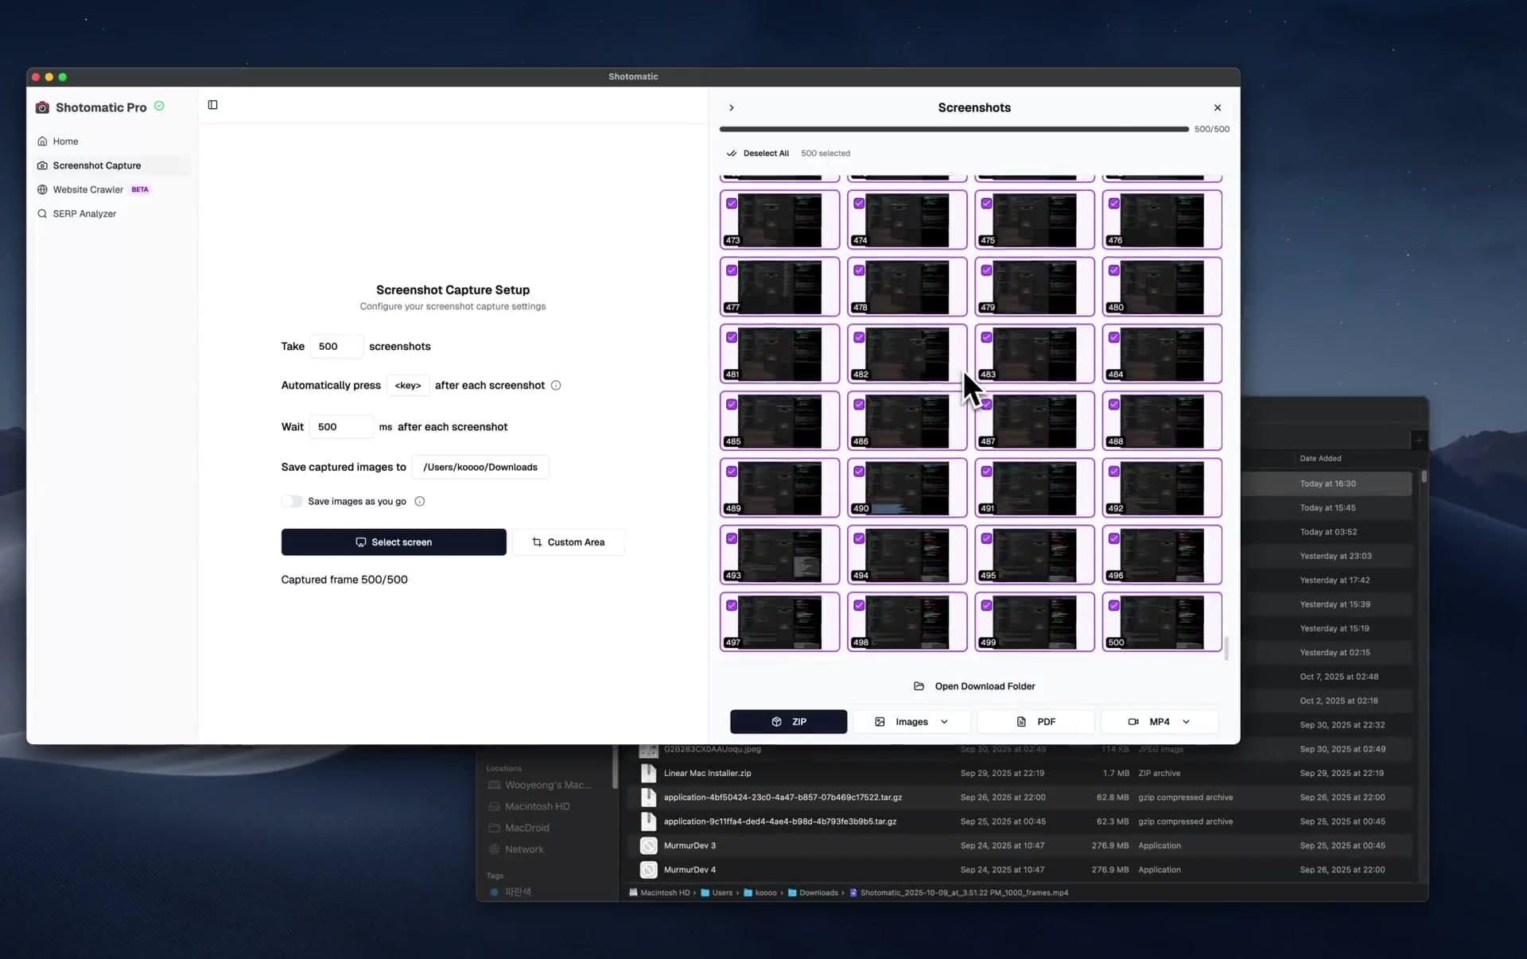The width and height of the screenshot is (1527, 959).
Task: Expand the MP4 export options dropdown
Action: point(1186,721)
